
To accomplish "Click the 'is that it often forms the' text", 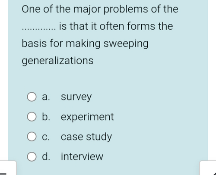I will [x=116, y=26].
